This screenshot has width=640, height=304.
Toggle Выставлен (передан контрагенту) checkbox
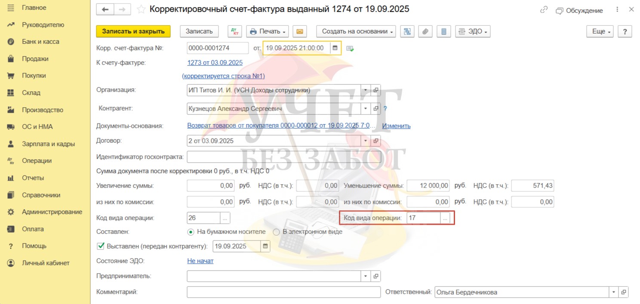click(x=101, y=246)
